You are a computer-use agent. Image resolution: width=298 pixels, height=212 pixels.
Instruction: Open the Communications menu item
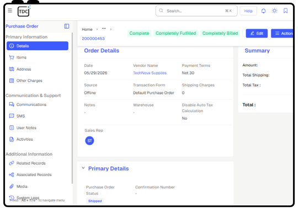38,104
